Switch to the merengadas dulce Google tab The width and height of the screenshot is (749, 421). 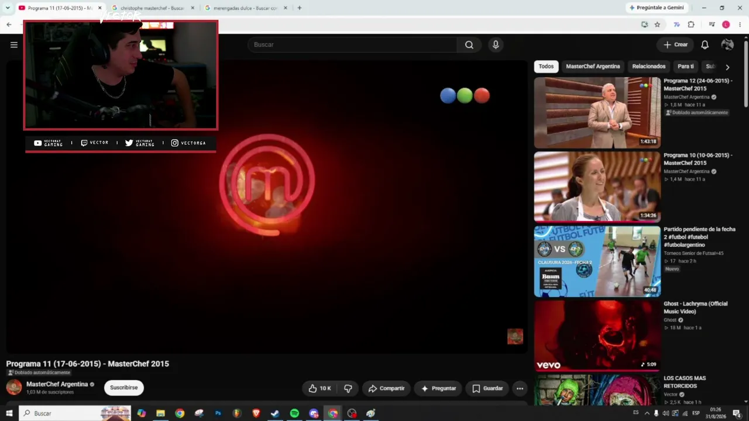click(x=246, y=8)
